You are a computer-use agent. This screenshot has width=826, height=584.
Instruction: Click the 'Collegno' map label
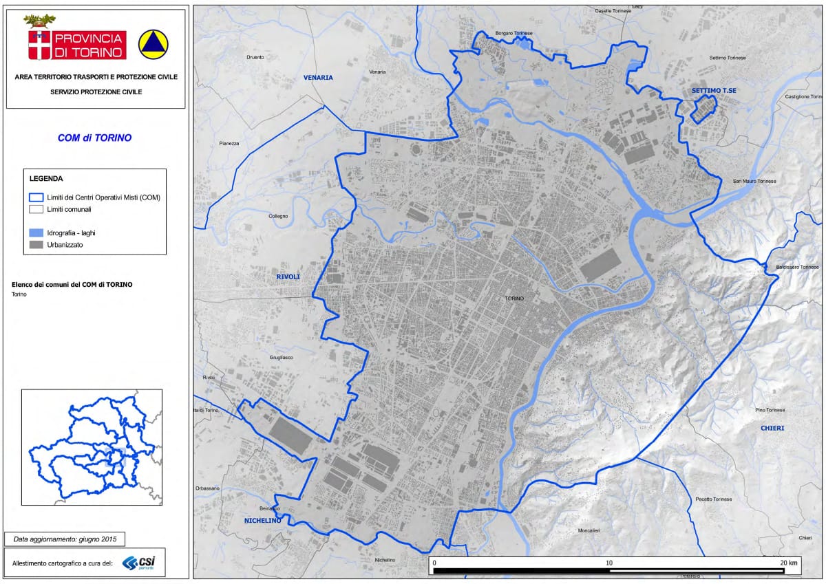click(278, 216)
